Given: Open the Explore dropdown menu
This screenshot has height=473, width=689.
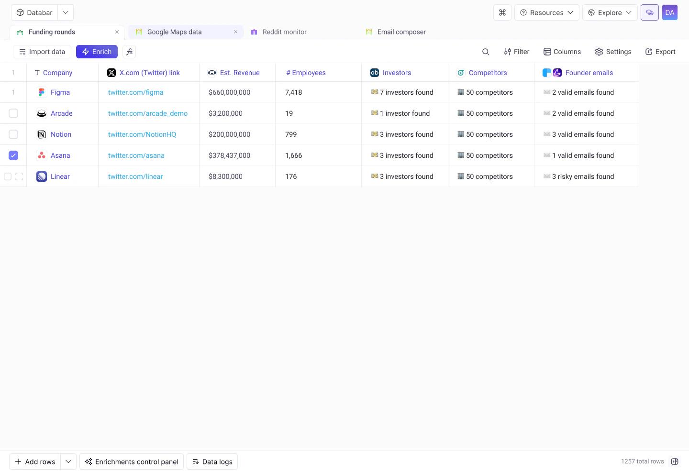Looking at the screenshot, I should [x=610, y=12].
